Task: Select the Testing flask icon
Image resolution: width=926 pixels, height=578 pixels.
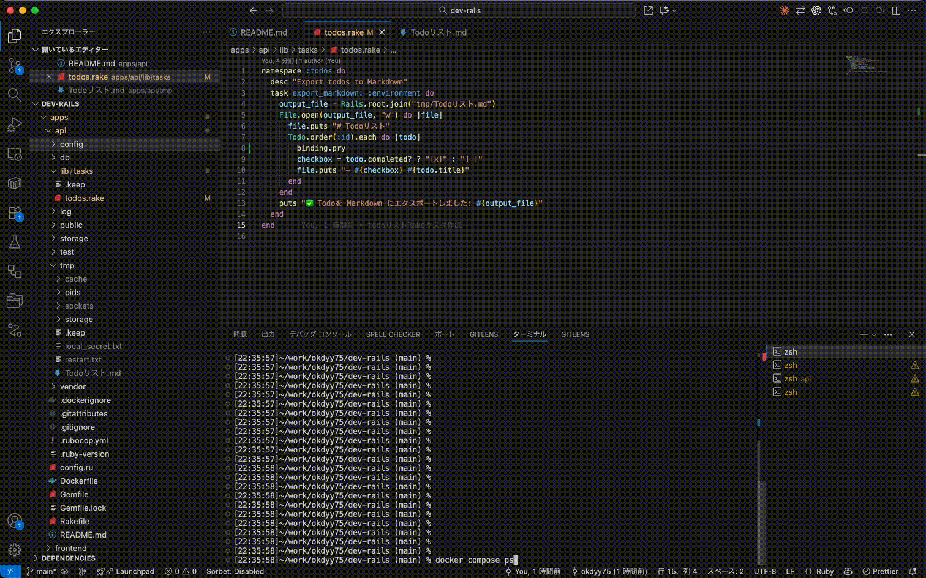Action: [x=15, y=242]
